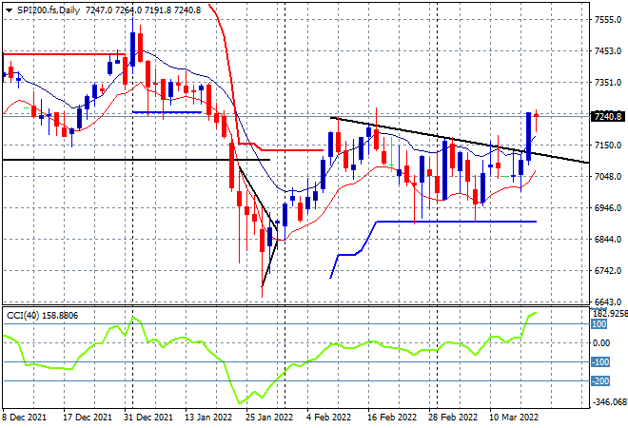This screenshot has width=628, height=428.
Task: Click the 8 Dec 2021 date label
Action: pos(26,417)
